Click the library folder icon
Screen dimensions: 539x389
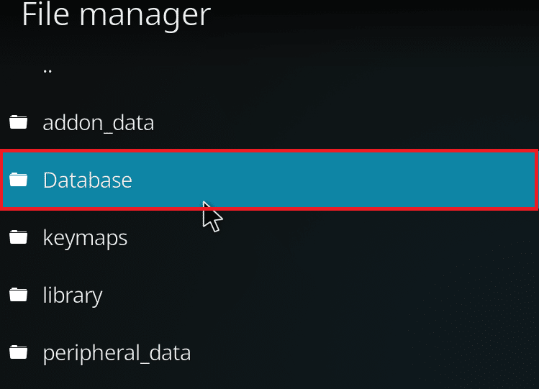pyautogui.click(x=19, y=295)
